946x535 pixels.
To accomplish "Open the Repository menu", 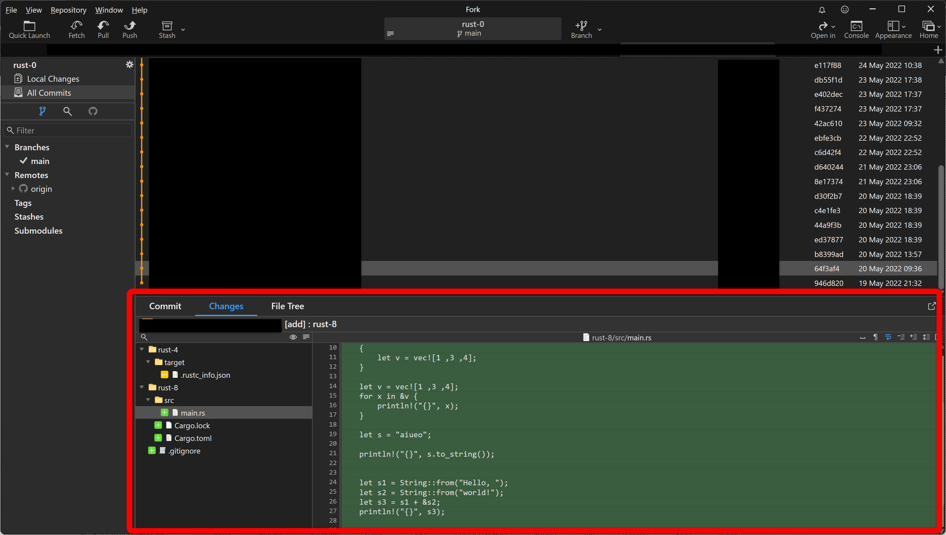I will [x=68, y=10].
